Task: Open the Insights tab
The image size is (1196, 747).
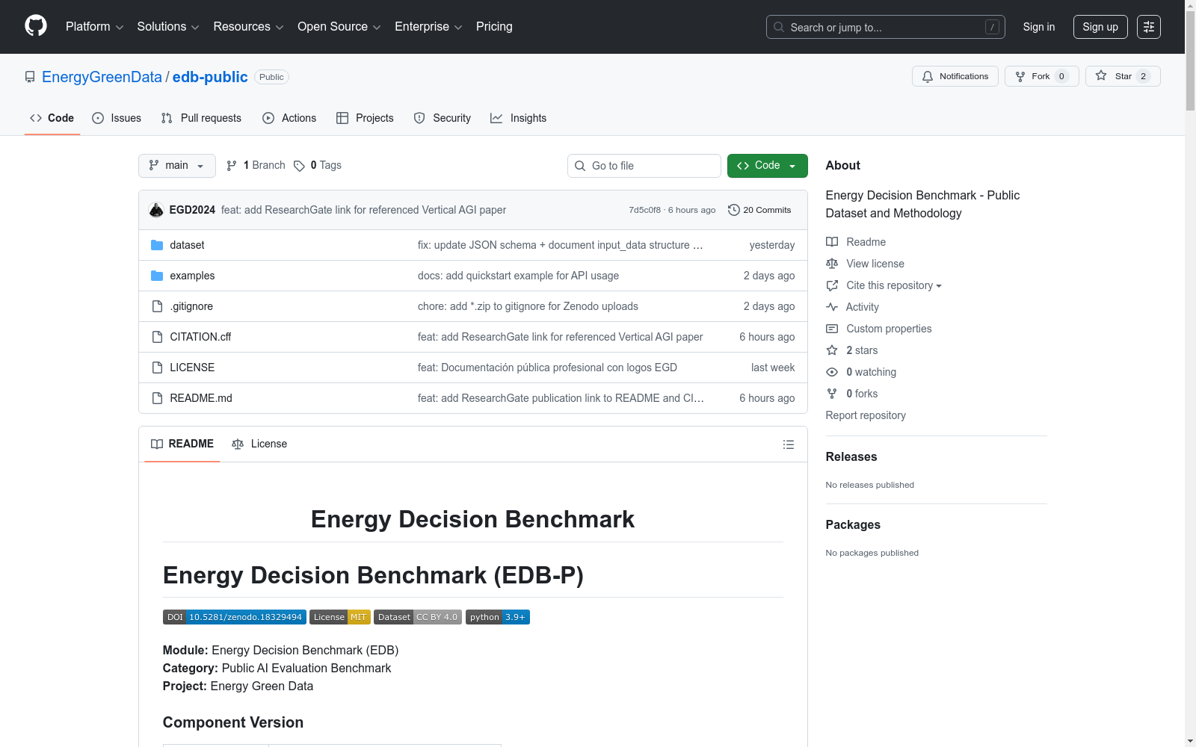Action: click(x=519, y=118)
